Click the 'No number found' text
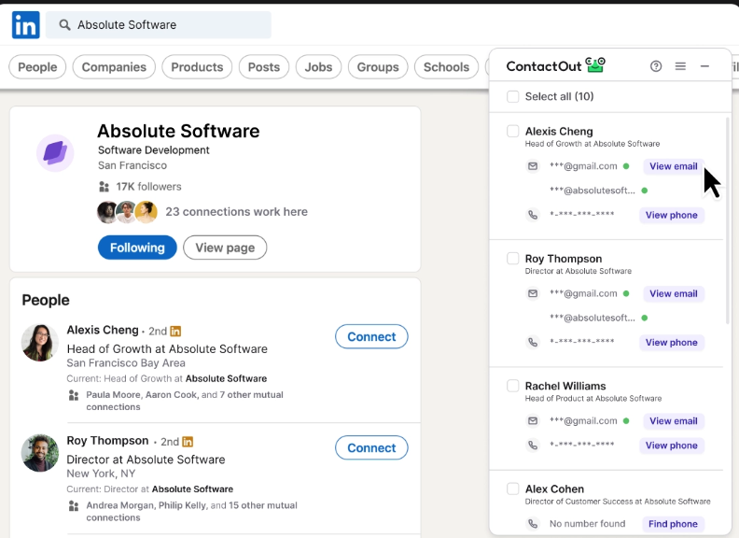 pos(587,524)
